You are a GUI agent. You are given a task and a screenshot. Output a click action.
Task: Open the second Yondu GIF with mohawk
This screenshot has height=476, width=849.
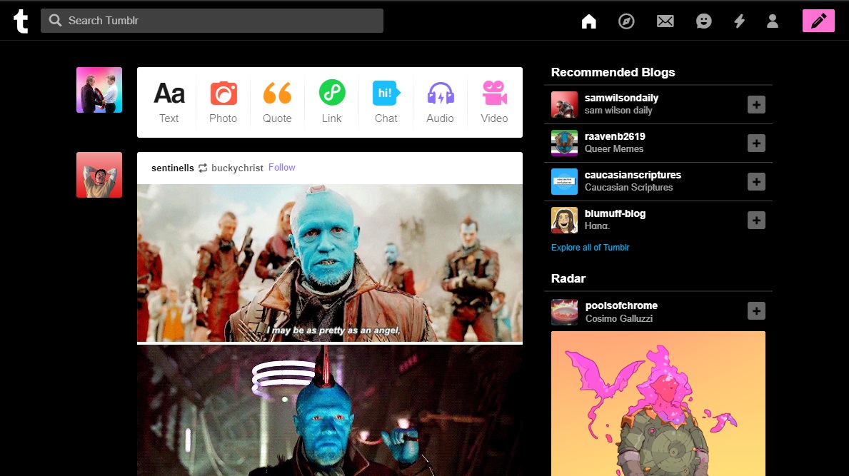(330, 410)
